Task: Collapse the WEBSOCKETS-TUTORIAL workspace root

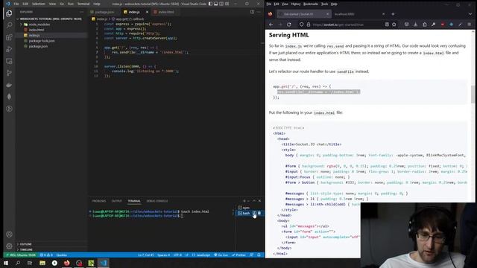Action: 48,19
